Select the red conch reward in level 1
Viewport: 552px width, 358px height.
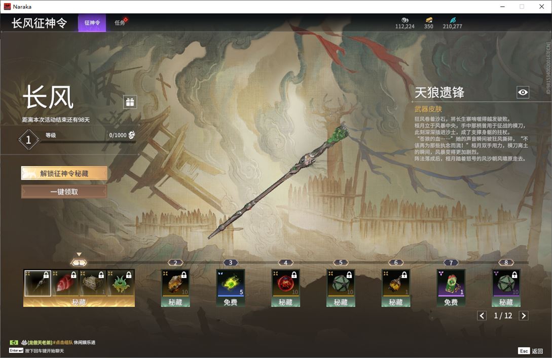[x=65, y=283]
